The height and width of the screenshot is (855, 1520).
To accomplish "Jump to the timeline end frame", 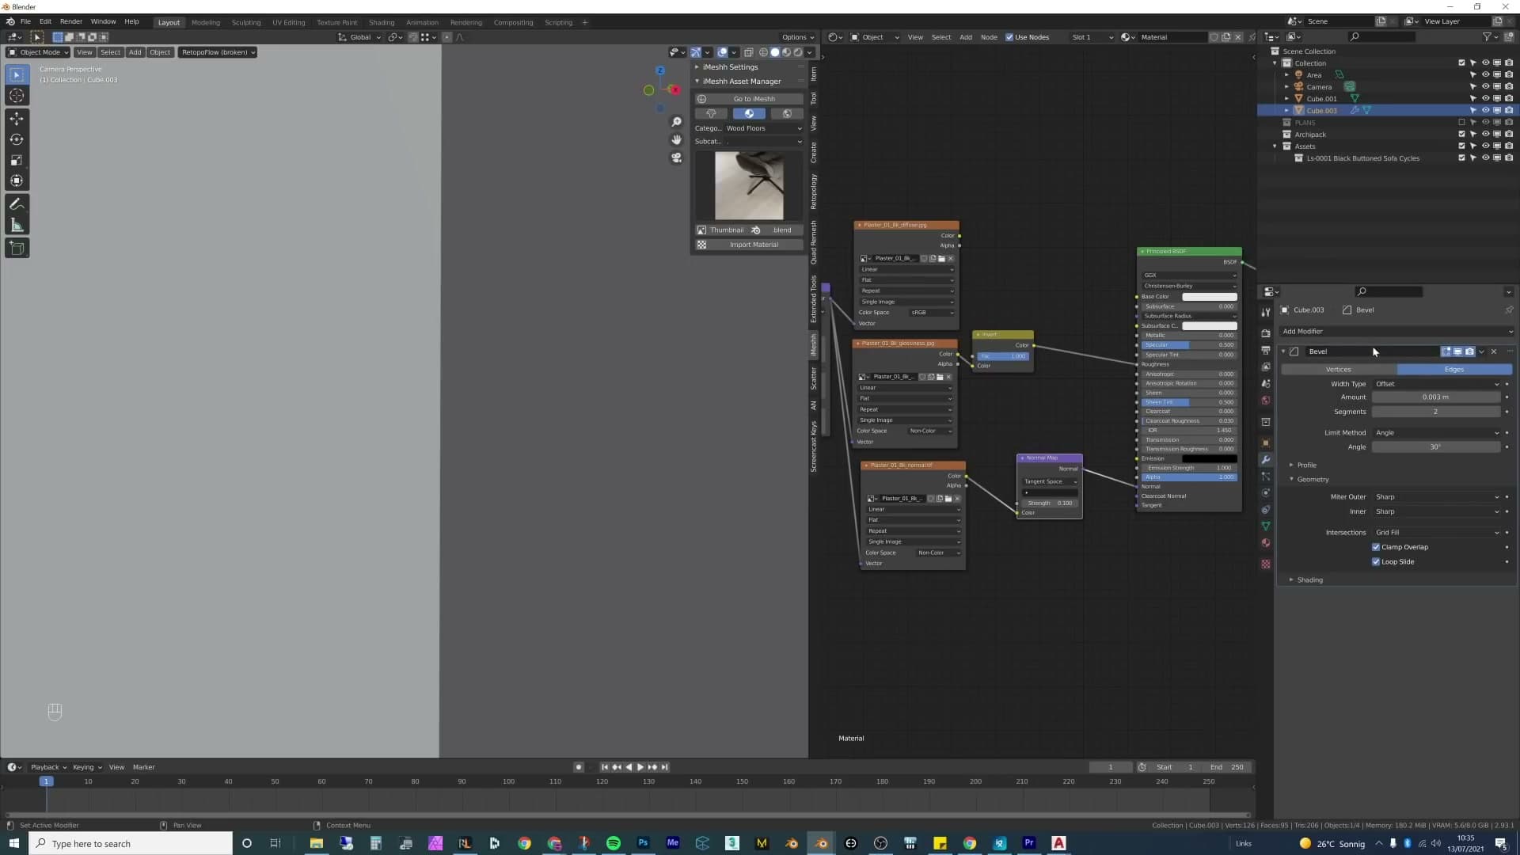I will [x=665, y=767].
